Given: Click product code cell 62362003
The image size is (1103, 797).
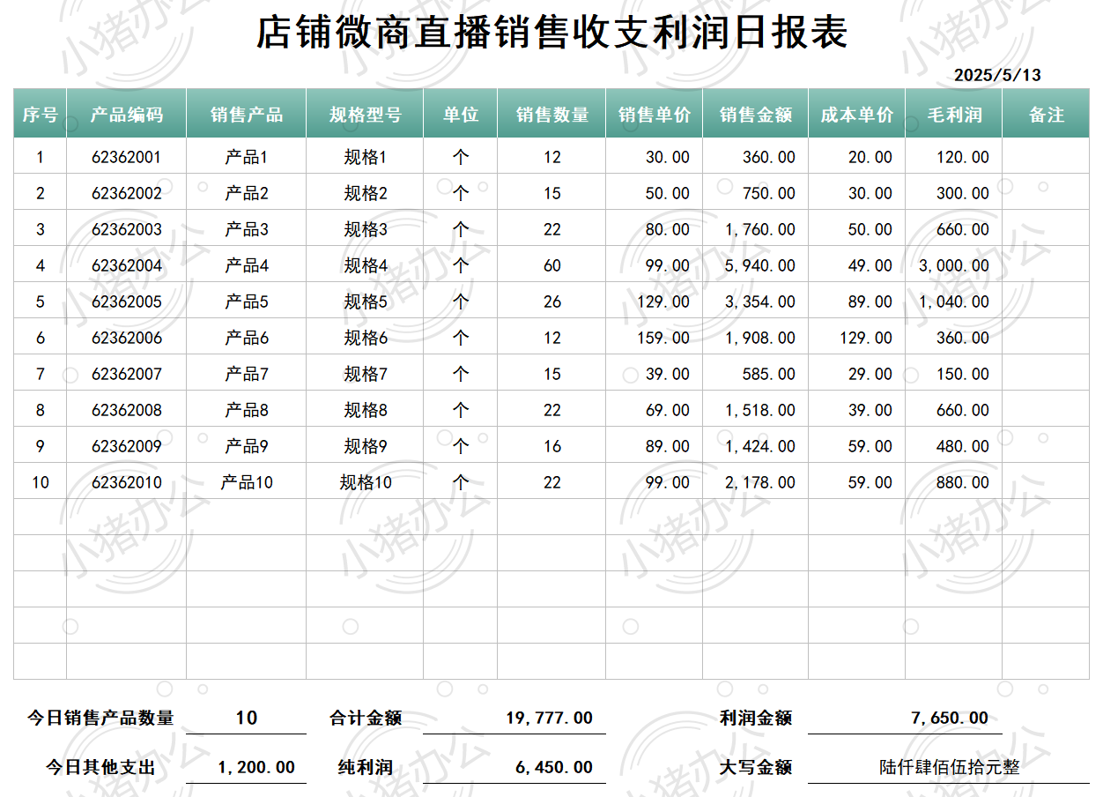Looking at the screenshot, I should [127, 229].
